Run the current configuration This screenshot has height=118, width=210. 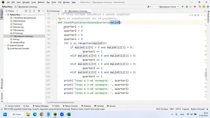coord(183,7)
